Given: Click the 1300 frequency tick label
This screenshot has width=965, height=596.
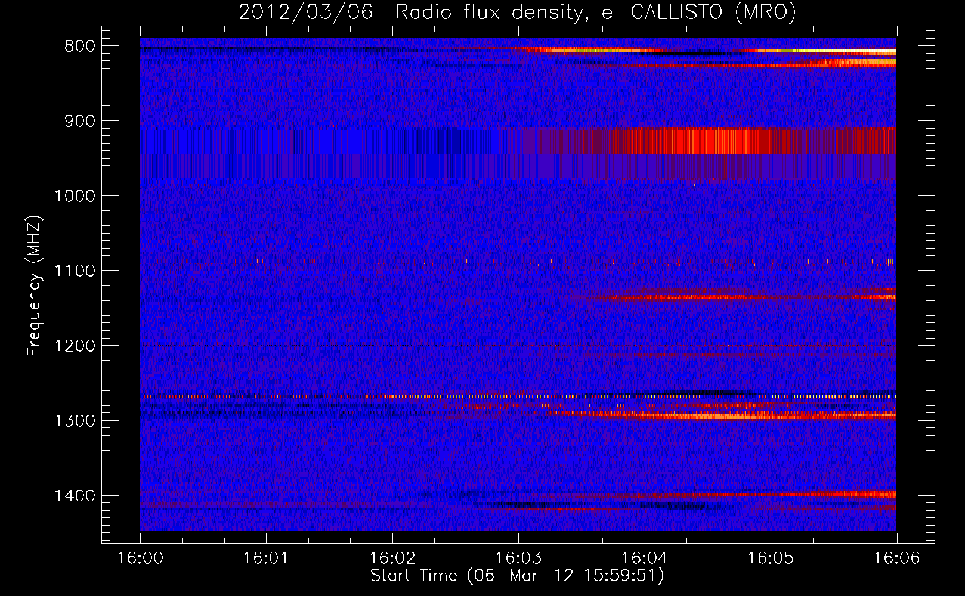Looking at the screenshot, I should (x=75, y=421).
